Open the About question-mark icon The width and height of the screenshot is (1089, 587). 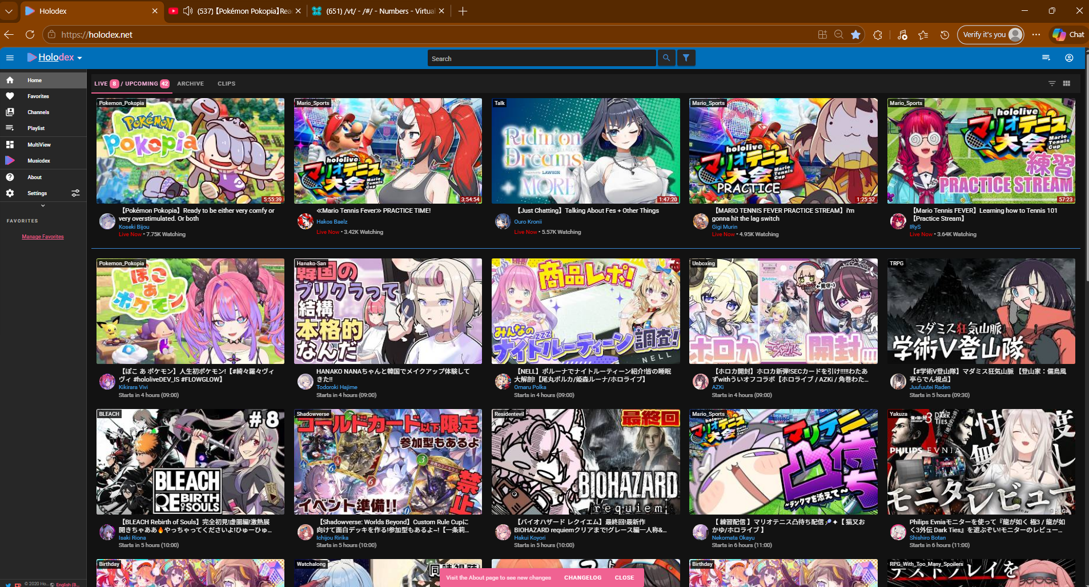coord(10,177)
